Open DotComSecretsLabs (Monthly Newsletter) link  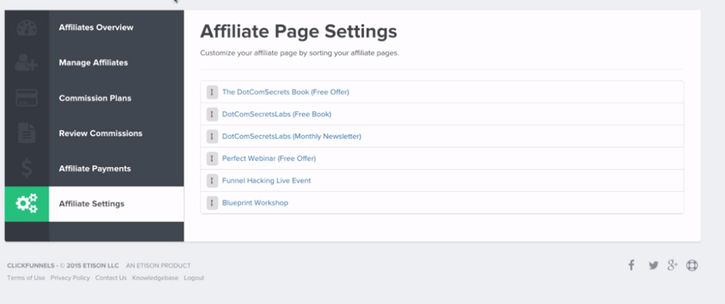(x=291, y=136)
